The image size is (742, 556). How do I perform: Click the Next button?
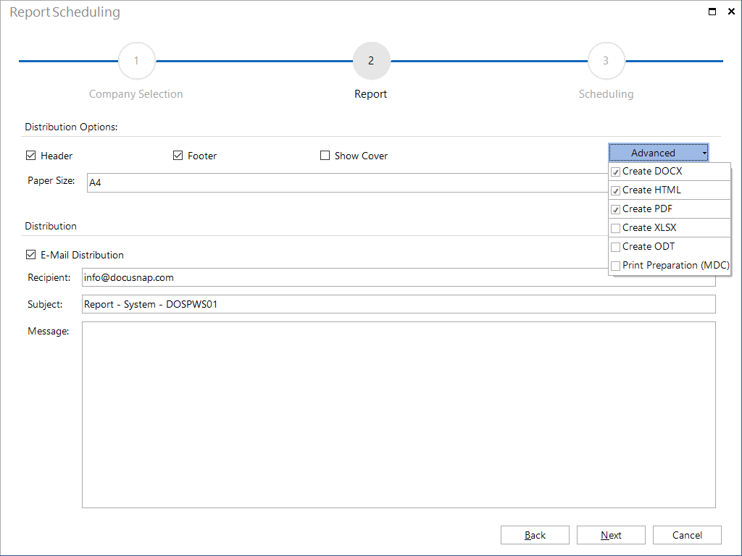click(611, 535)
